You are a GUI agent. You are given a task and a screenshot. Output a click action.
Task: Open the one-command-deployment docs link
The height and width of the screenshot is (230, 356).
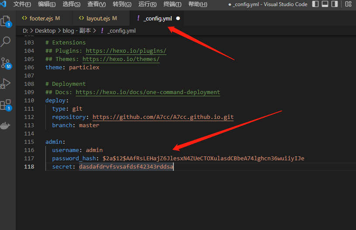click(x=148, y=92)
